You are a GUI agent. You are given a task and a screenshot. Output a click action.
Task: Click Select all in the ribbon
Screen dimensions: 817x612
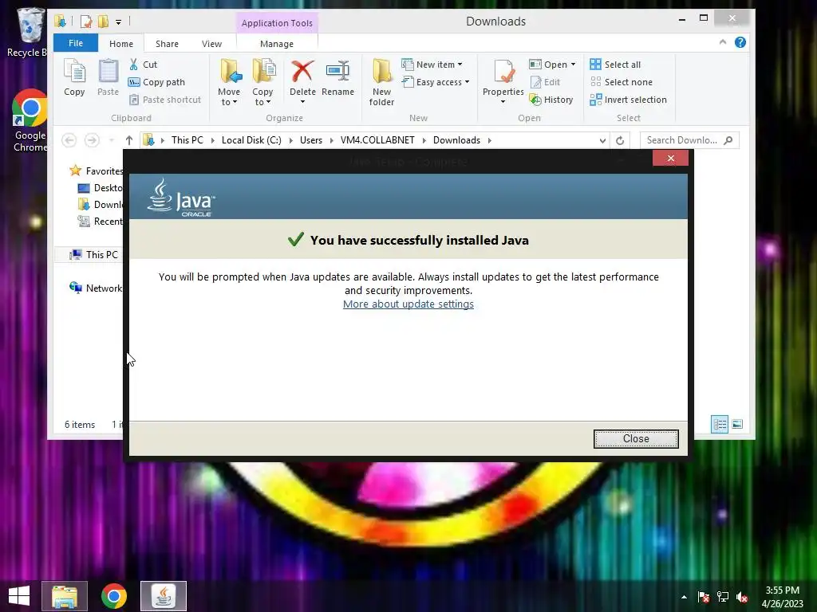point(615,65)
